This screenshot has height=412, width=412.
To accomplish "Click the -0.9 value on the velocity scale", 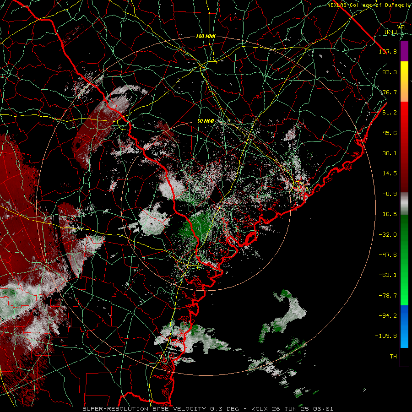I will coord(390,194).
